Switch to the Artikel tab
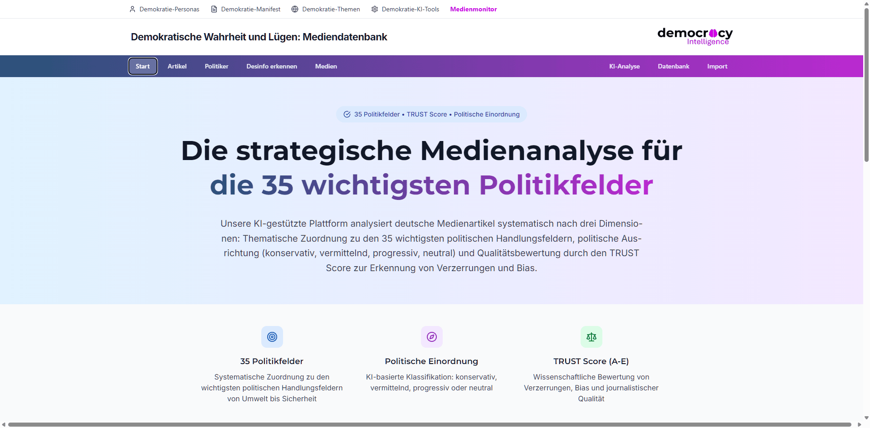The image size is (870, 428). [177, 66]
